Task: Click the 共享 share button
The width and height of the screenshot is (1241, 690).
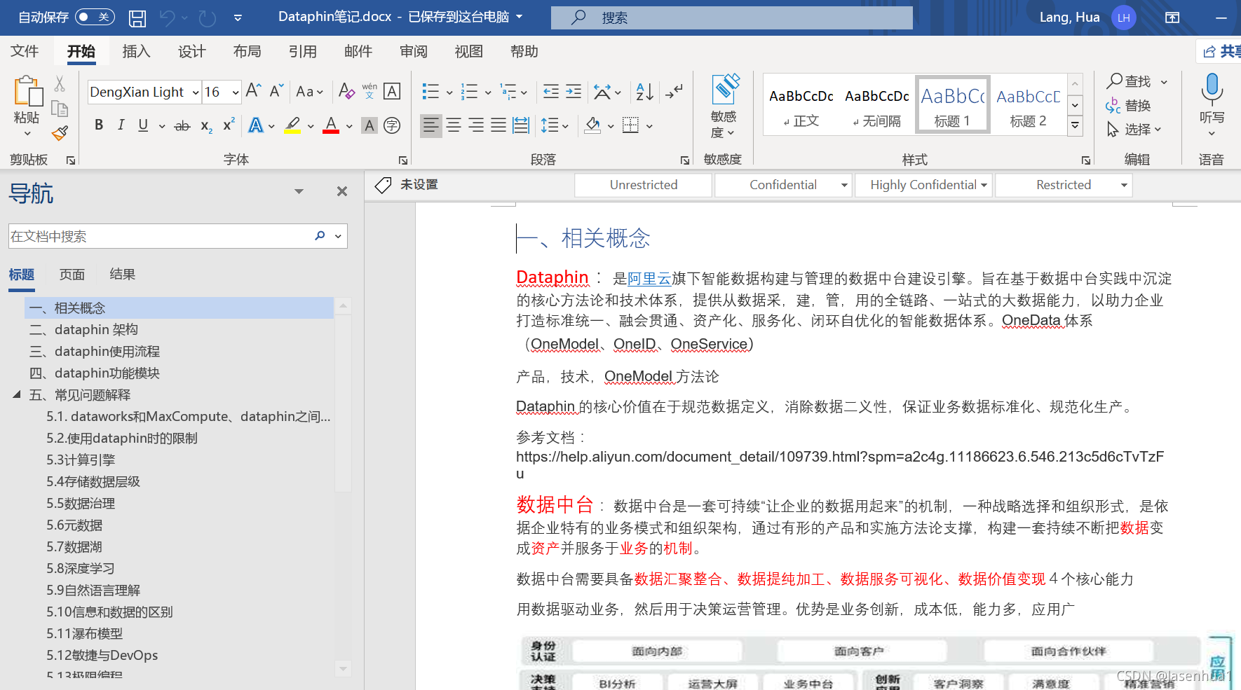Action: [x=1221, y=51]
